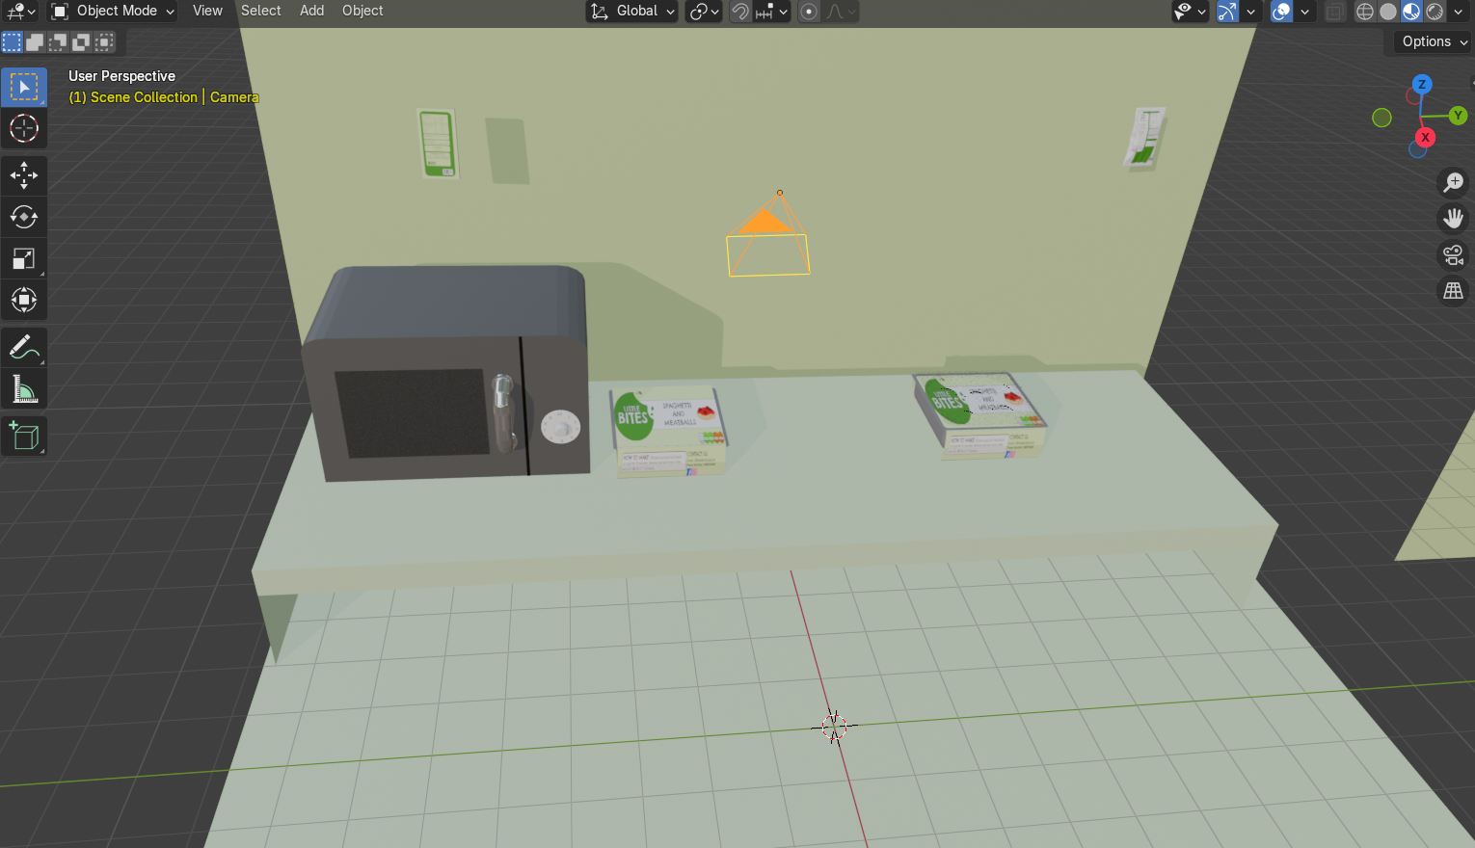Enable proportional editing

[809, 12]
